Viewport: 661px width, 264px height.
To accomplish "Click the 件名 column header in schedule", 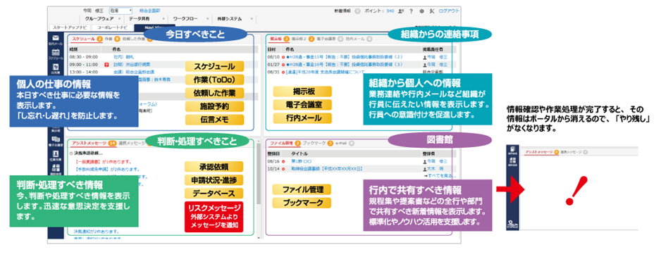I will pos(117,49).
